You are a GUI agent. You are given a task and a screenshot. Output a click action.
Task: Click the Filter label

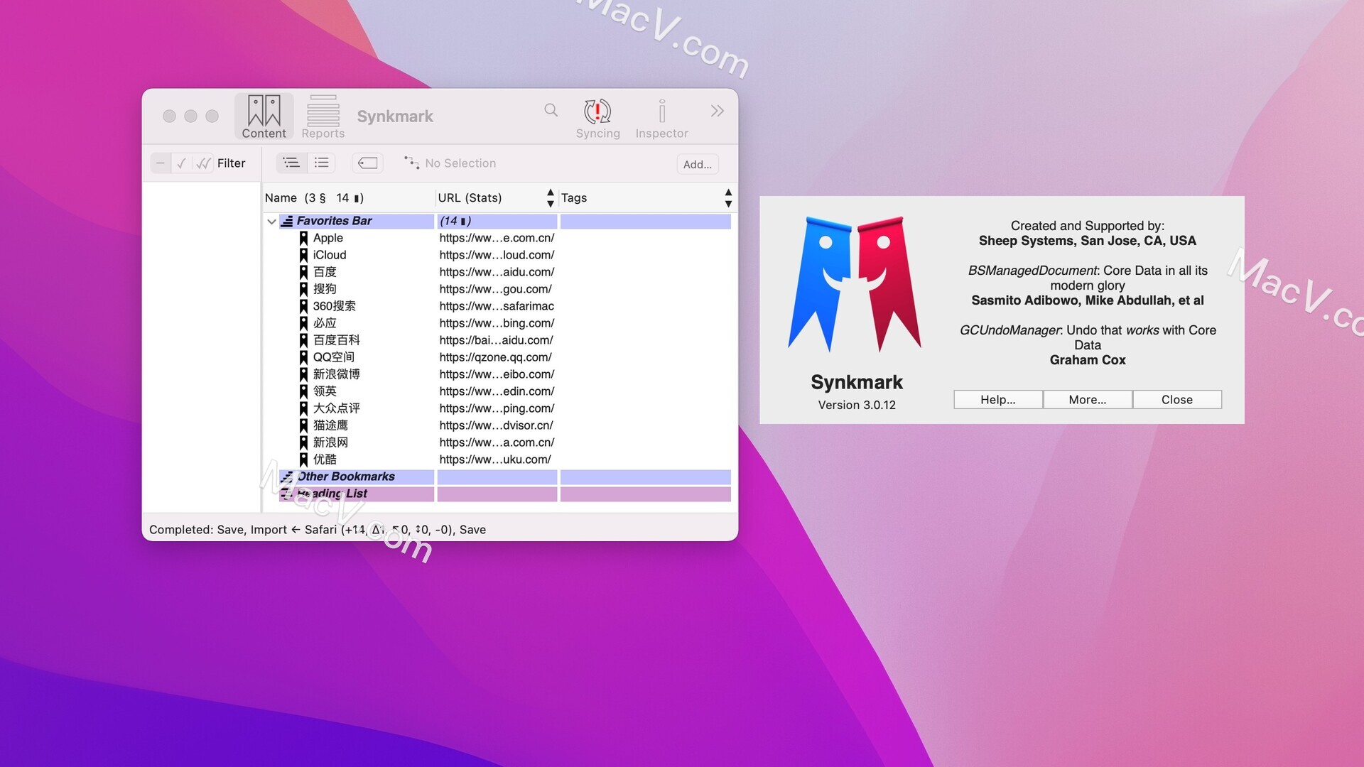point(232,163)
